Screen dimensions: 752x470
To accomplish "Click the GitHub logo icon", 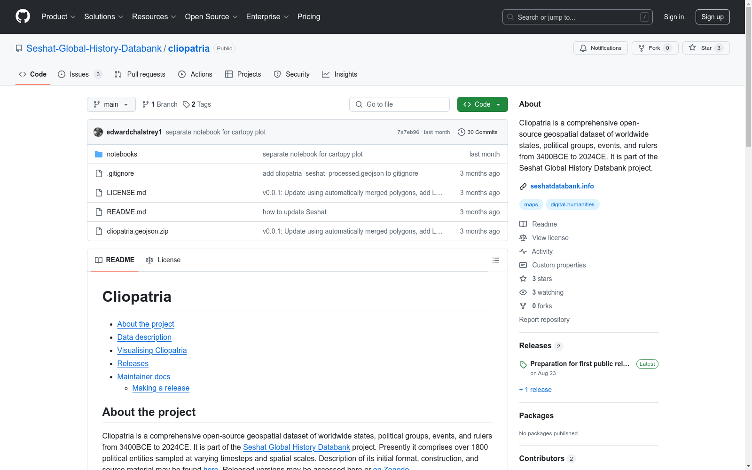I will coord(23,16).
